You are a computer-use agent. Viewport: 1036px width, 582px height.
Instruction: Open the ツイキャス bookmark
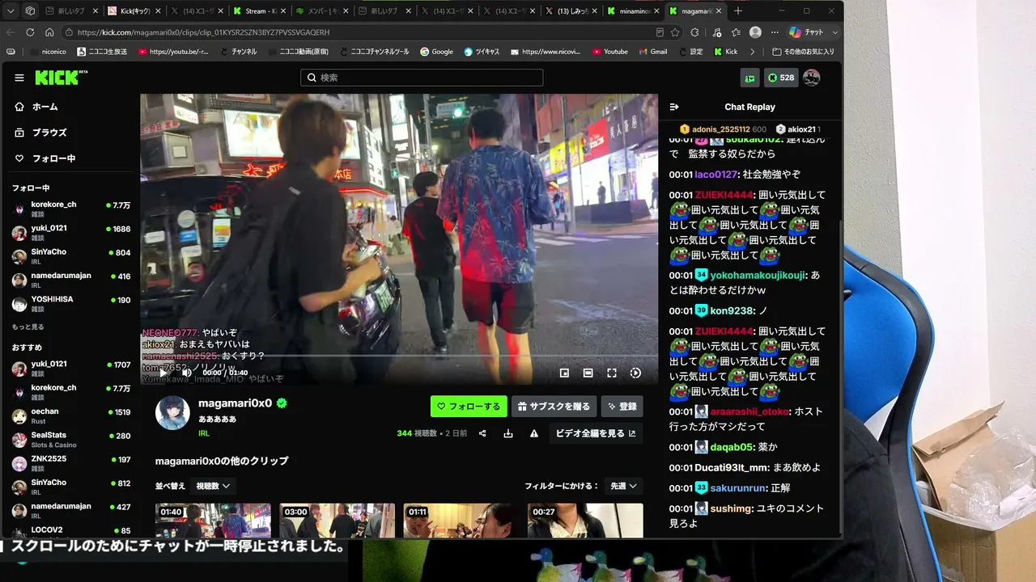click(482, 52)
